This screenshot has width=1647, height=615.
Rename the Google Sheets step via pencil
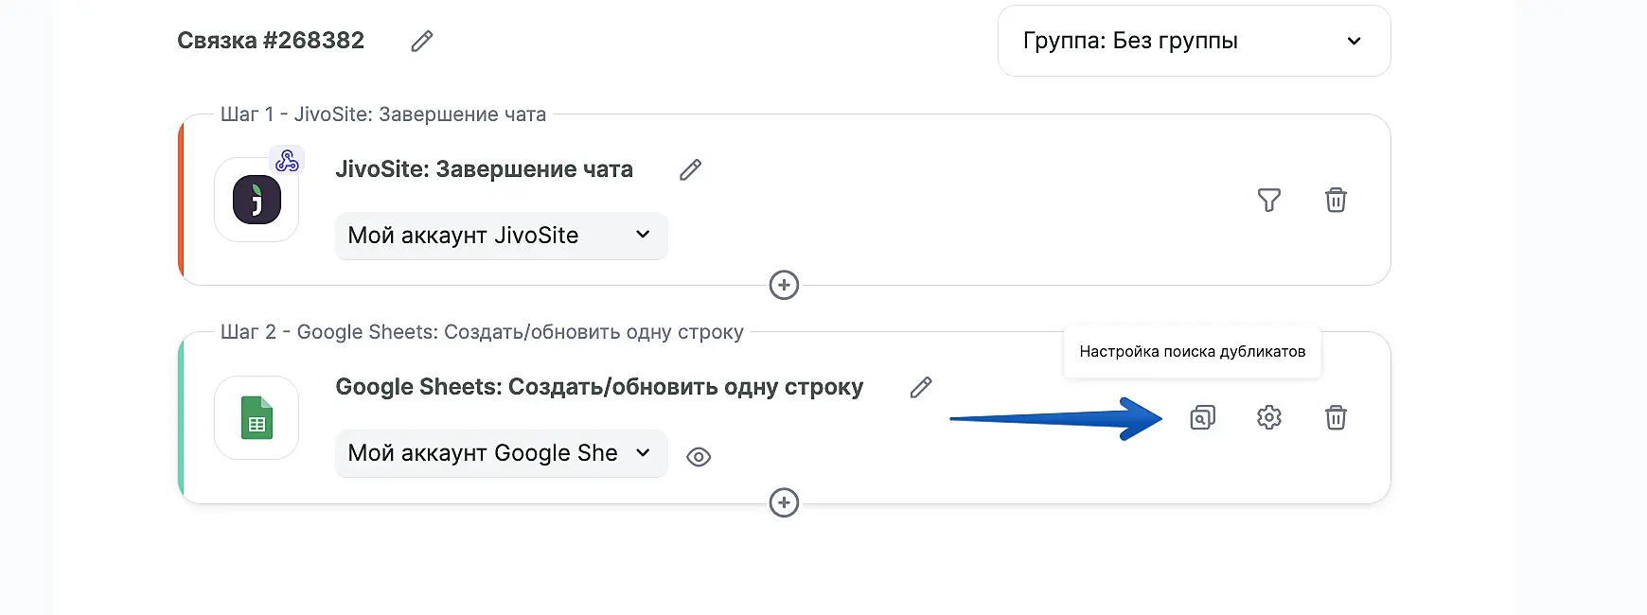[x=921, y=387]
